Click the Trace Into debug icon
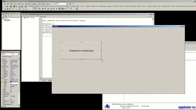The width and height of the screenshot is (196, 110). click(x=23, y=9)
